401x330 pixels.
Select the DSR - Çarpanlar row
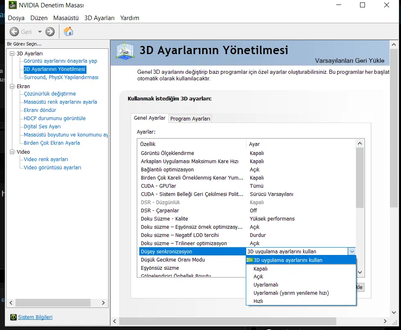point(247,210)
